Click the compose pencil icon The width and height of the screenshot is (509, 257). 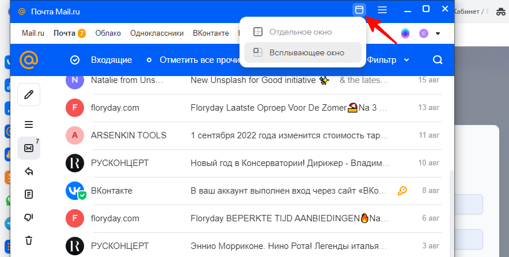point(29,95)
